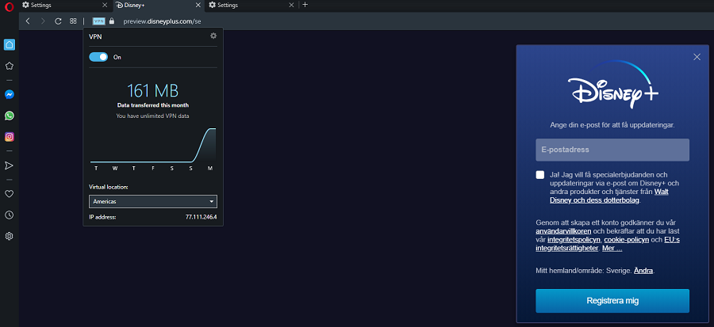Open the användarvillkoren link
The width and height of the screenshot is (714, 327).
563,231
